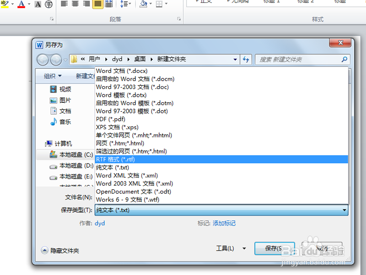The image size is (366, 275).
Task: Choose Word 模板 (*.dotx) format
Action: tap(221, 95)
